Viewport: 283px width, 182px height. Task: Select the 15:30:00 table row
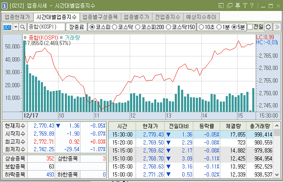click(191, 134)
